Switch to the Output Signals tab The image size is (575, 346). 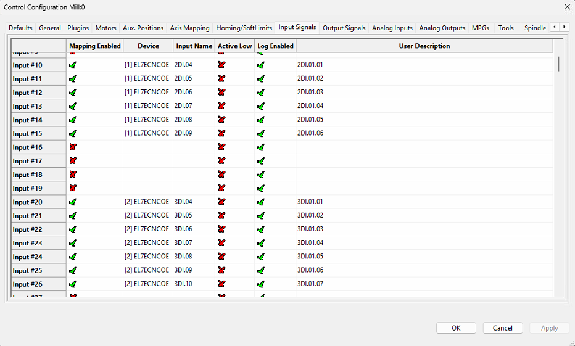point(344,28)
